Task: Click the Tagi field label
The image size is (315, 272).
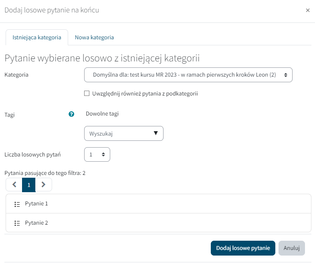Action: (x=10, y=115)
